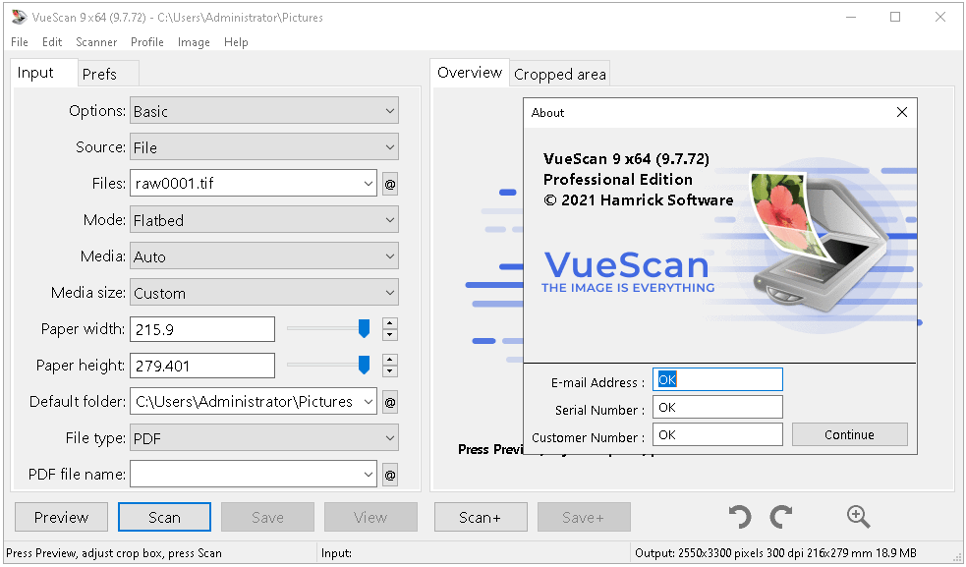
Task: Click the @ button beside PDF file name
Action: click(390, 476)
